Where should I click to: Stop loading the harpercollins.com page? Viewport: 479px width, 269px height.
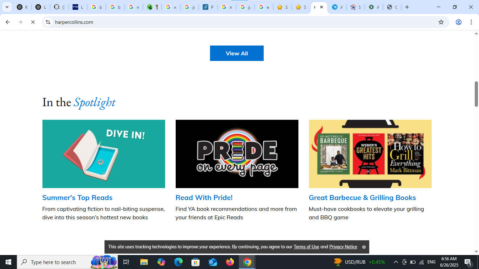[x=33, y=22]
